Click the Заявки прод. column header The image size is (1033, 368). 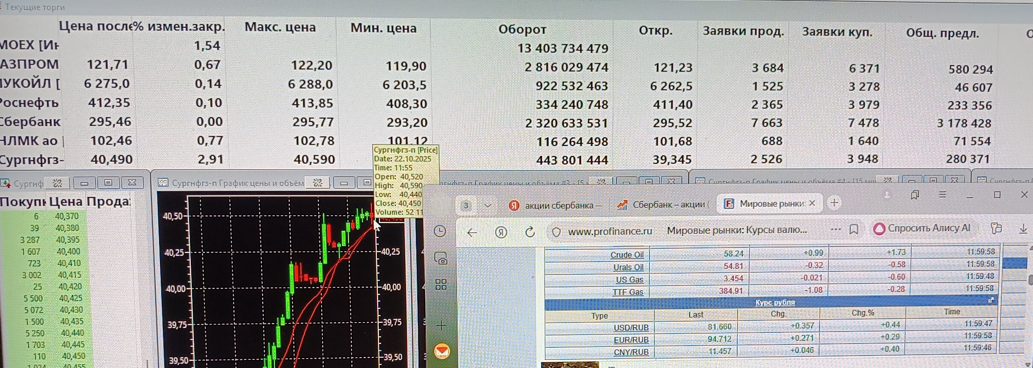coord(743,31)
